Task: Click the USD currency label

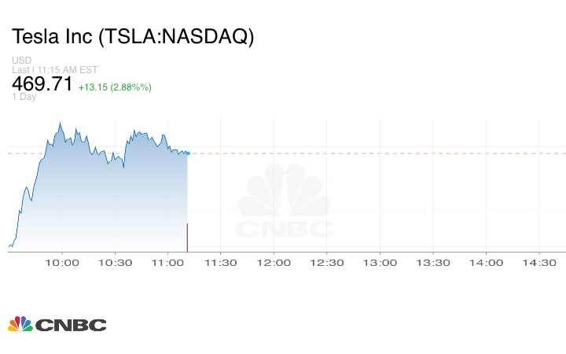Action: [21, 61]
